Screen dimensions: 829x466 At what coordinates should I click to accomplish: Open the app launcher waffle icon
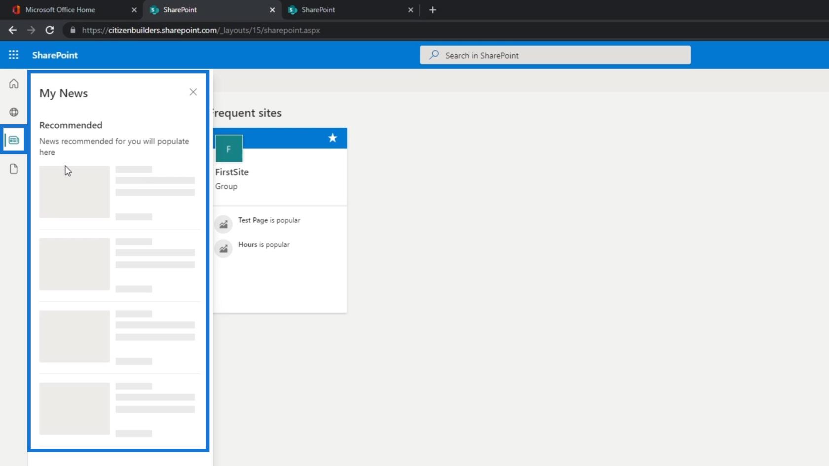click(x=13, y=55)
